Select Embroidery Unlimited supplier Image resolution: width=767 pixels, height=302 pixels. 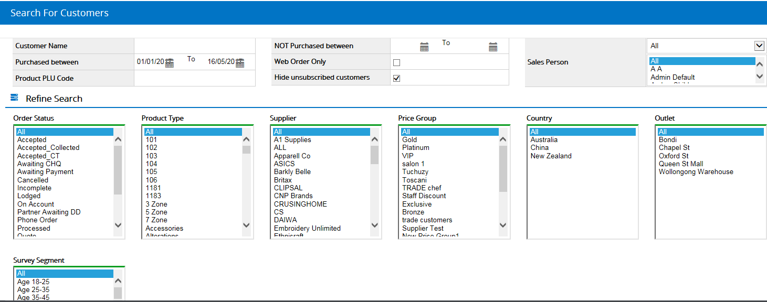pyautogui.click(x=321, y=228)
